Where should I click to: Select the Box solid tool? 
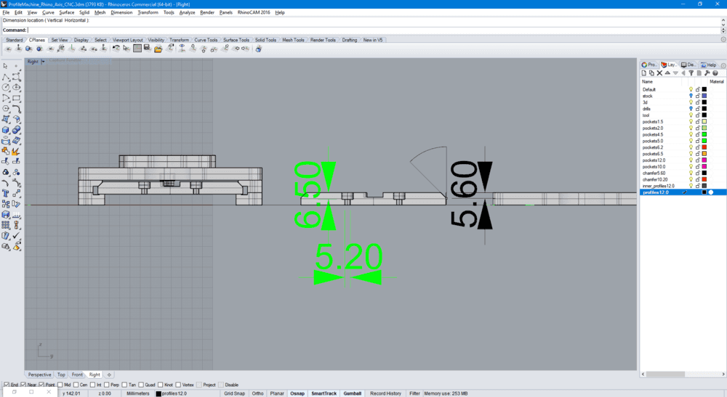click(6, 130)
